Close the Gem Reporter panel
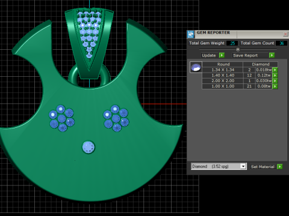The image size is (289, 216). coord(285,34)
